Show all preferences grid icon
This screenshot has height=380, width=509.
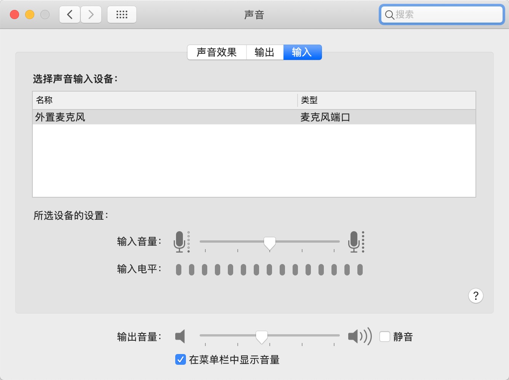(122, 15)
